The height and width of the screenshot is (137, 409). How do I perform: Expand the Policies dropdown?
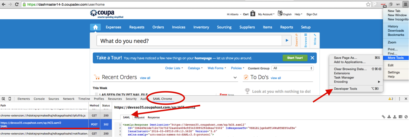point(238,68)
